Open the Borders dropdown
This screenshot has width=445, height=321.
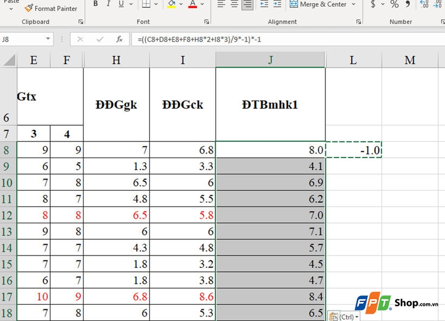155,3
